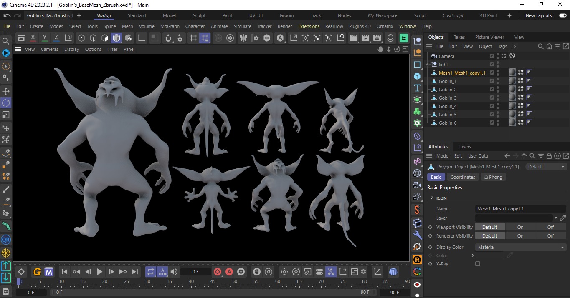Enable the X-Ray checkbox
The image size is (570, 298).
(478, 264)
